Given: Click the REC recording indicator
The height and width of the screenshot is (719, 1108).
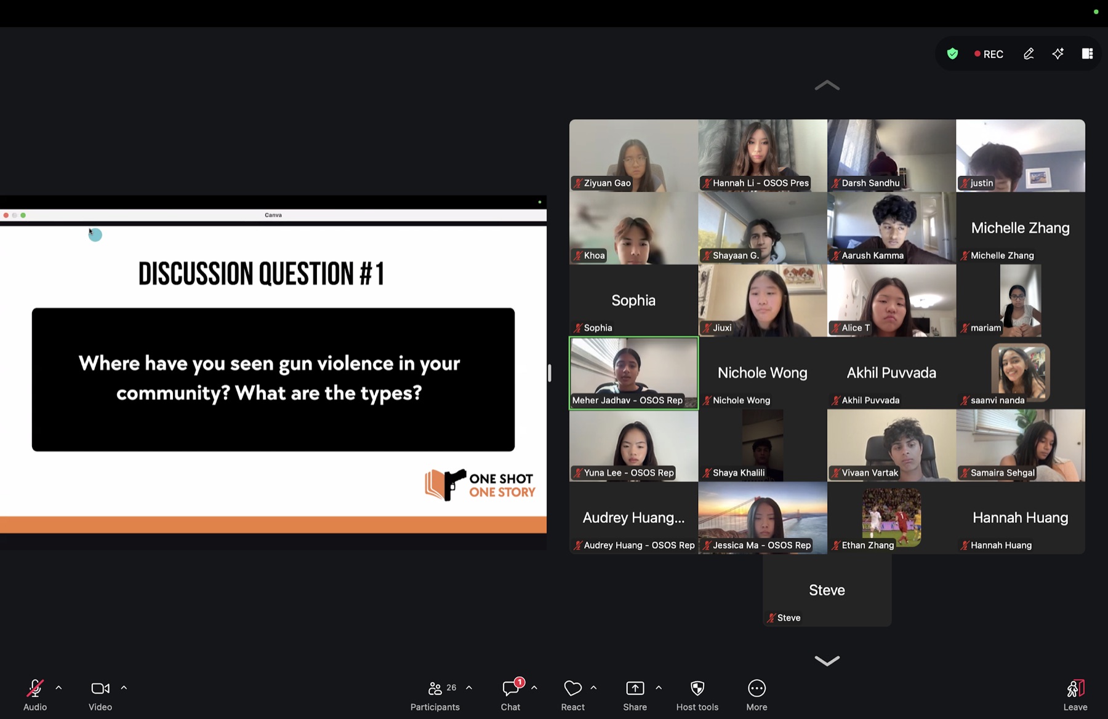Looking at the screenshot, I should coord(989,54).
